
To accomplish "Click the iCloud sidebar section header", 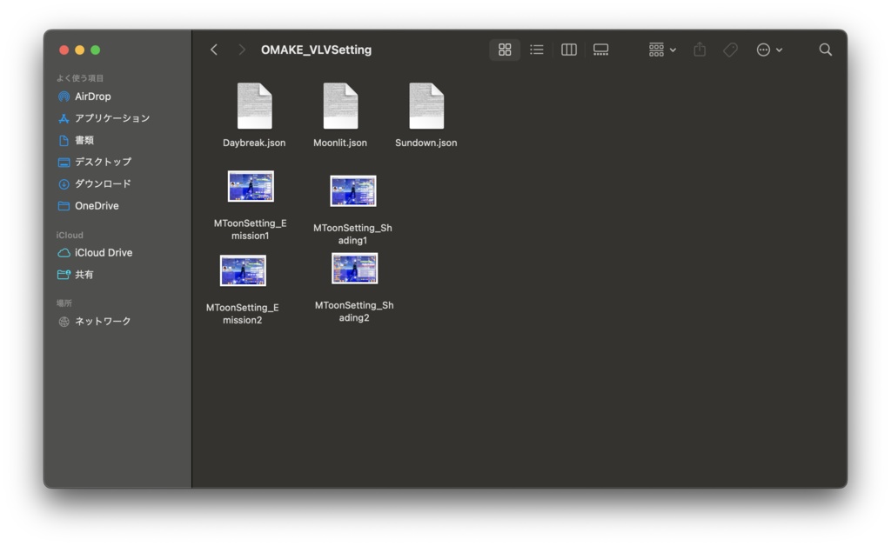I will tap(70, 235).
